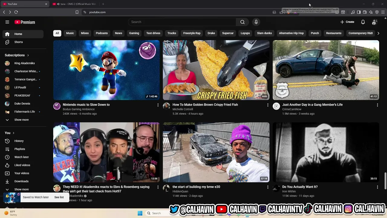This screenshot has height=218, width=387.
Task: Open More actions for bmw e30 video
Action: [x=268, y=187]
